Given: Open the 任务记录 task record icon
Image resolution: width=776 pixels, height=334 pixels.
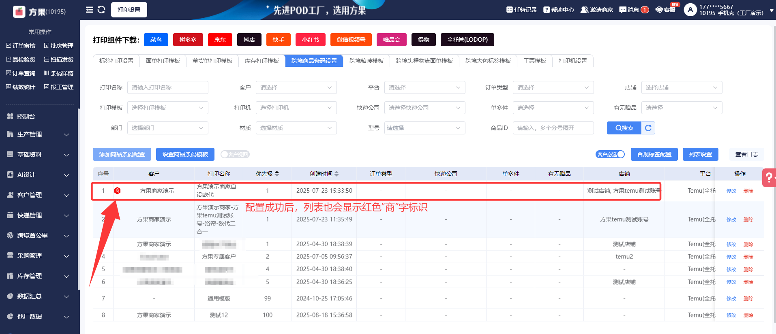Looking at the screenshot, I should coord(510,10).
